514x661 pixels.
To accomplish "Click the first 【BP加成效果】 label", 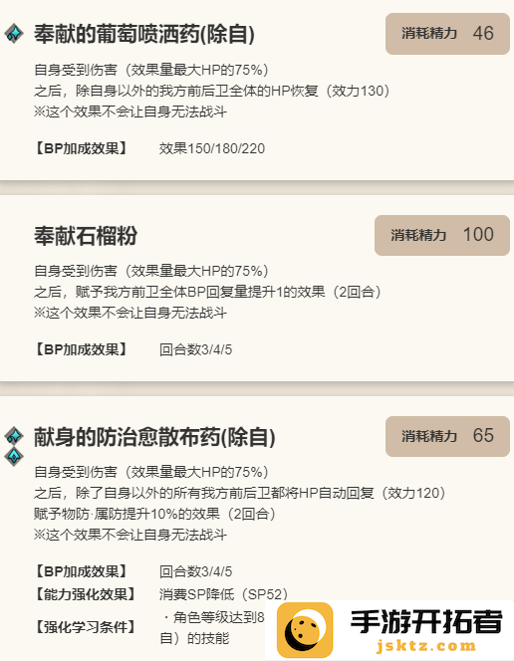I will pos(81,148).
